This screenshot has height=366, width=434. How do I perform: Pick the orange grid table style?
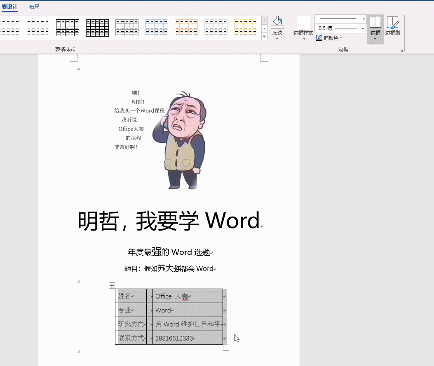coord(186,28)
